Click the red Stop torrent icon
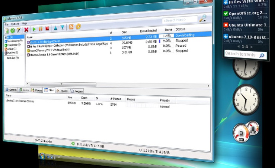The width and height of the screenshot is (275, 168). [x=47, y=28]
